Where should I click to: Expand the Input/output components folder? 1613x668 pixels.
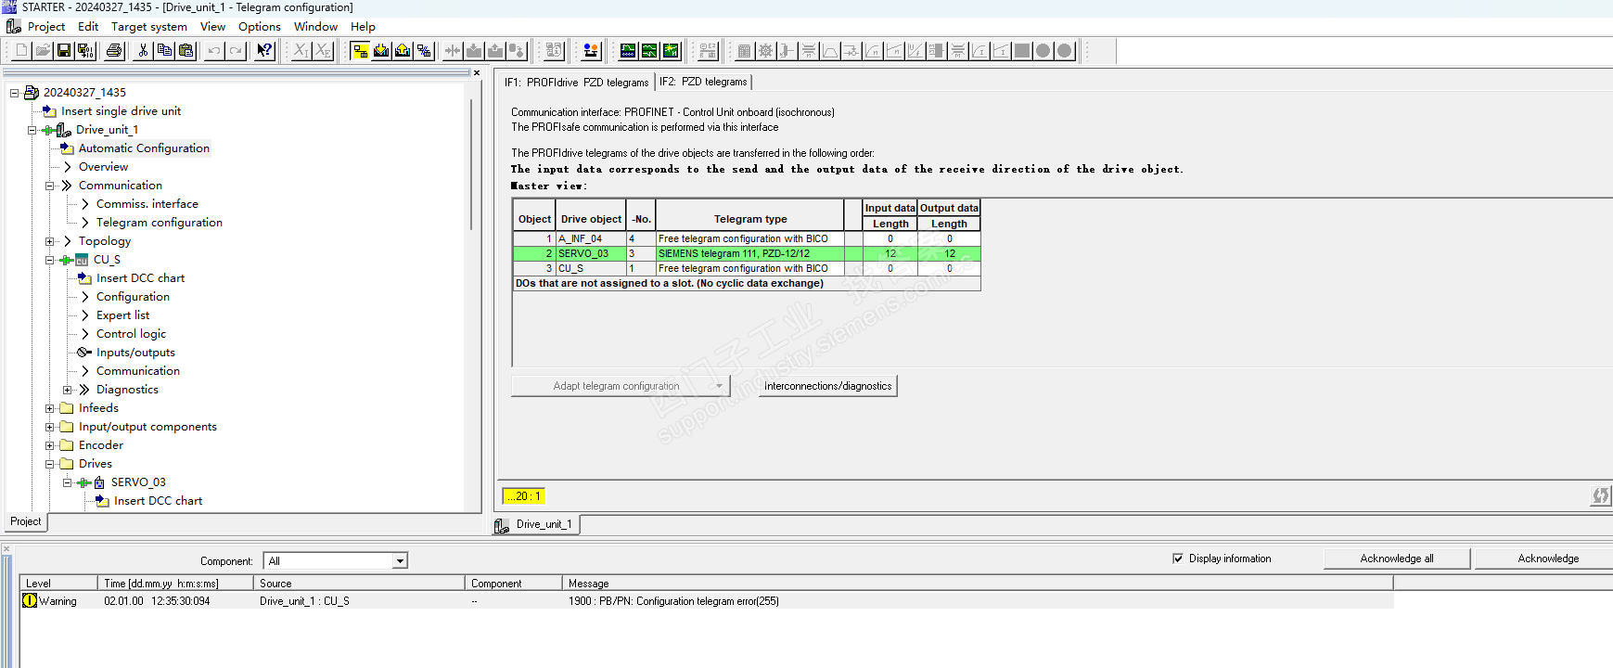(49, 427)
